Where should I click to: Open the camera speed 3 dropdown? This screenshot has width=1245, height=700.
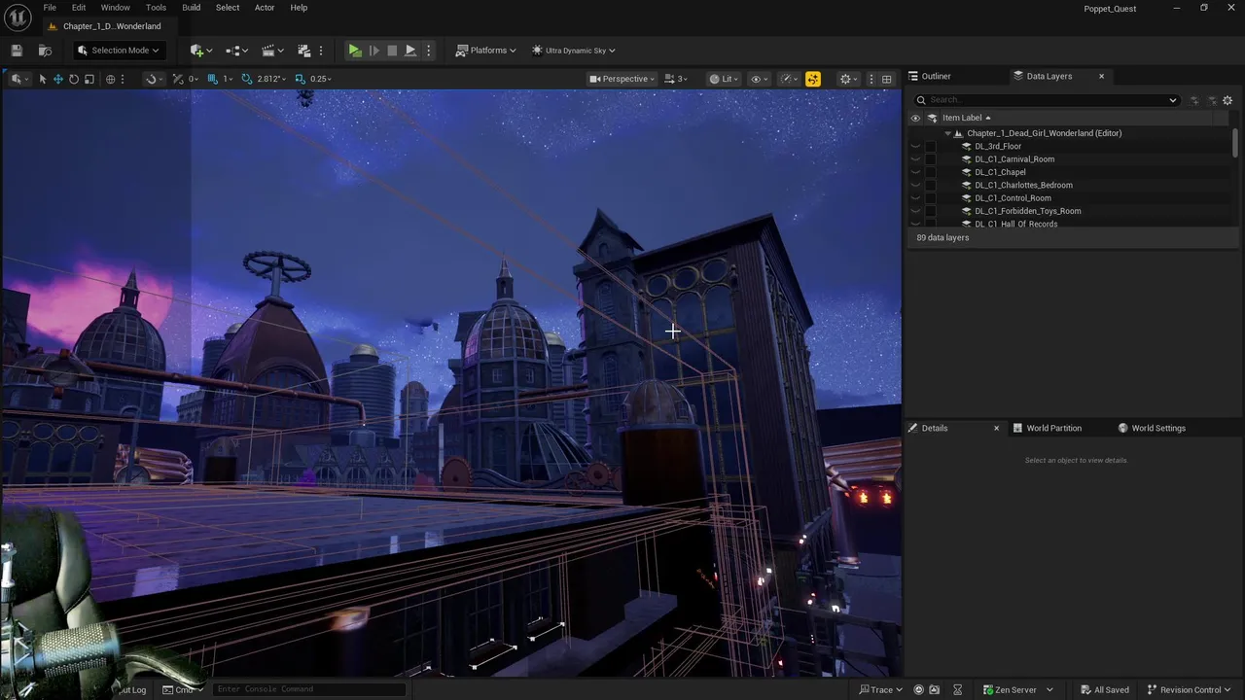click(676, 79)
